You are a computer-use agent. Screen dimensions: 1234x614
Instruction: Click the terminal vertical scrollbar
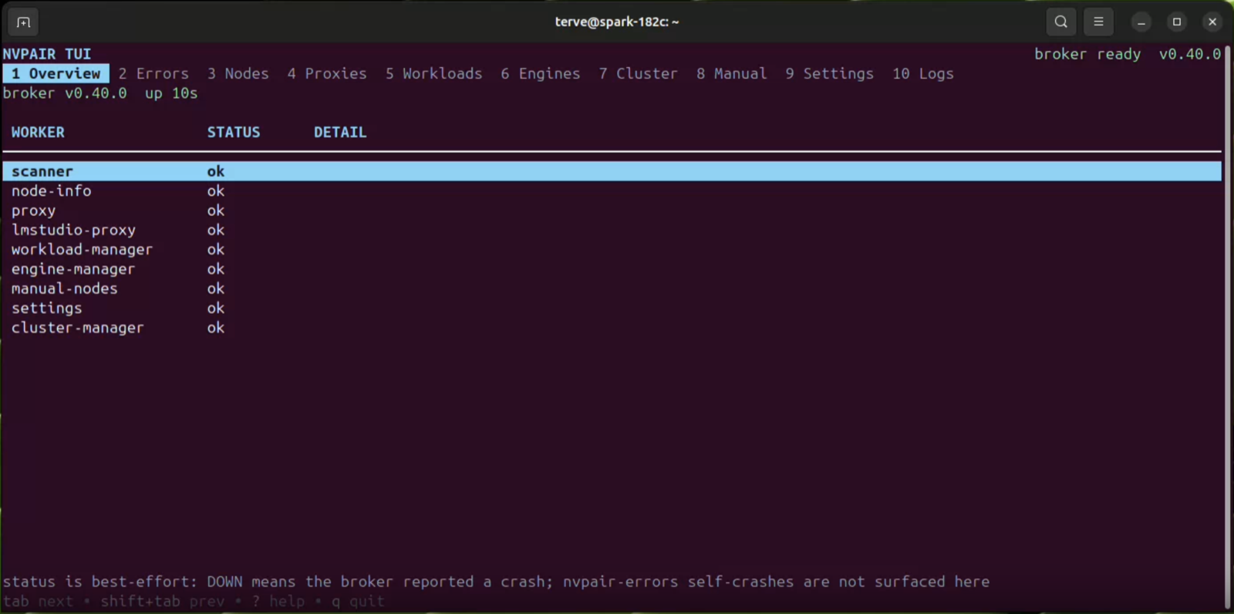(1228, 328)
